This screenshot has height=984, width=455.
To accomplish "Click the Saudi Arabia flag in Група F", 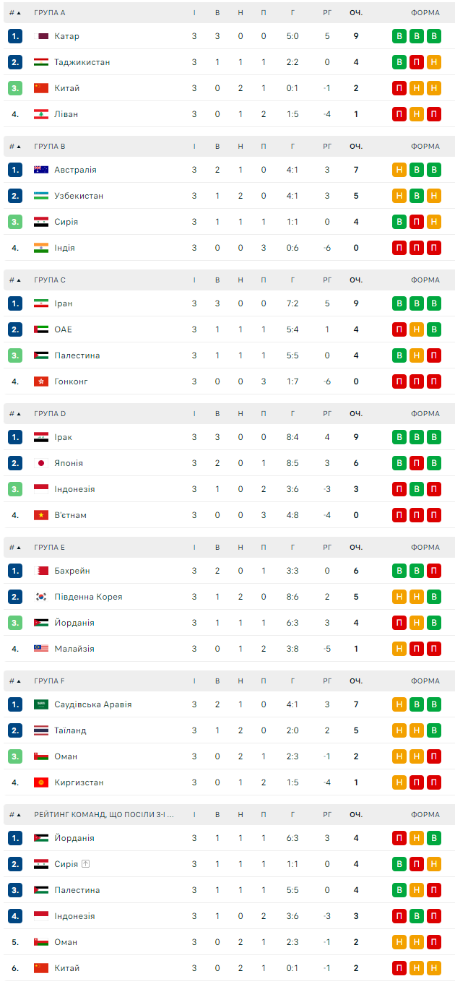I will click(x=41, y=704).
